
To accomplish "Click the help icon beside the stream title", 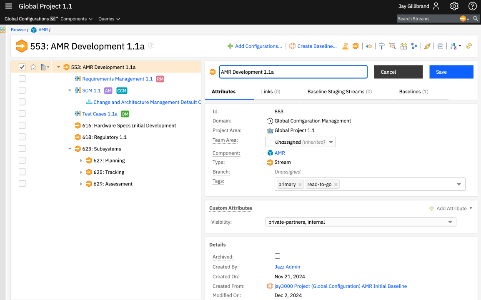I will [x=151, y=45].
